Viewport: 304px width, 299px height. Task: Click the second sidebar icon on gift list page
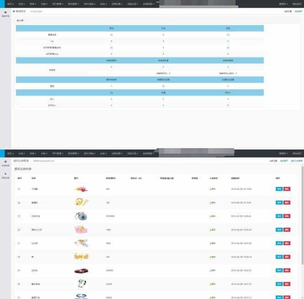point(5,174)
